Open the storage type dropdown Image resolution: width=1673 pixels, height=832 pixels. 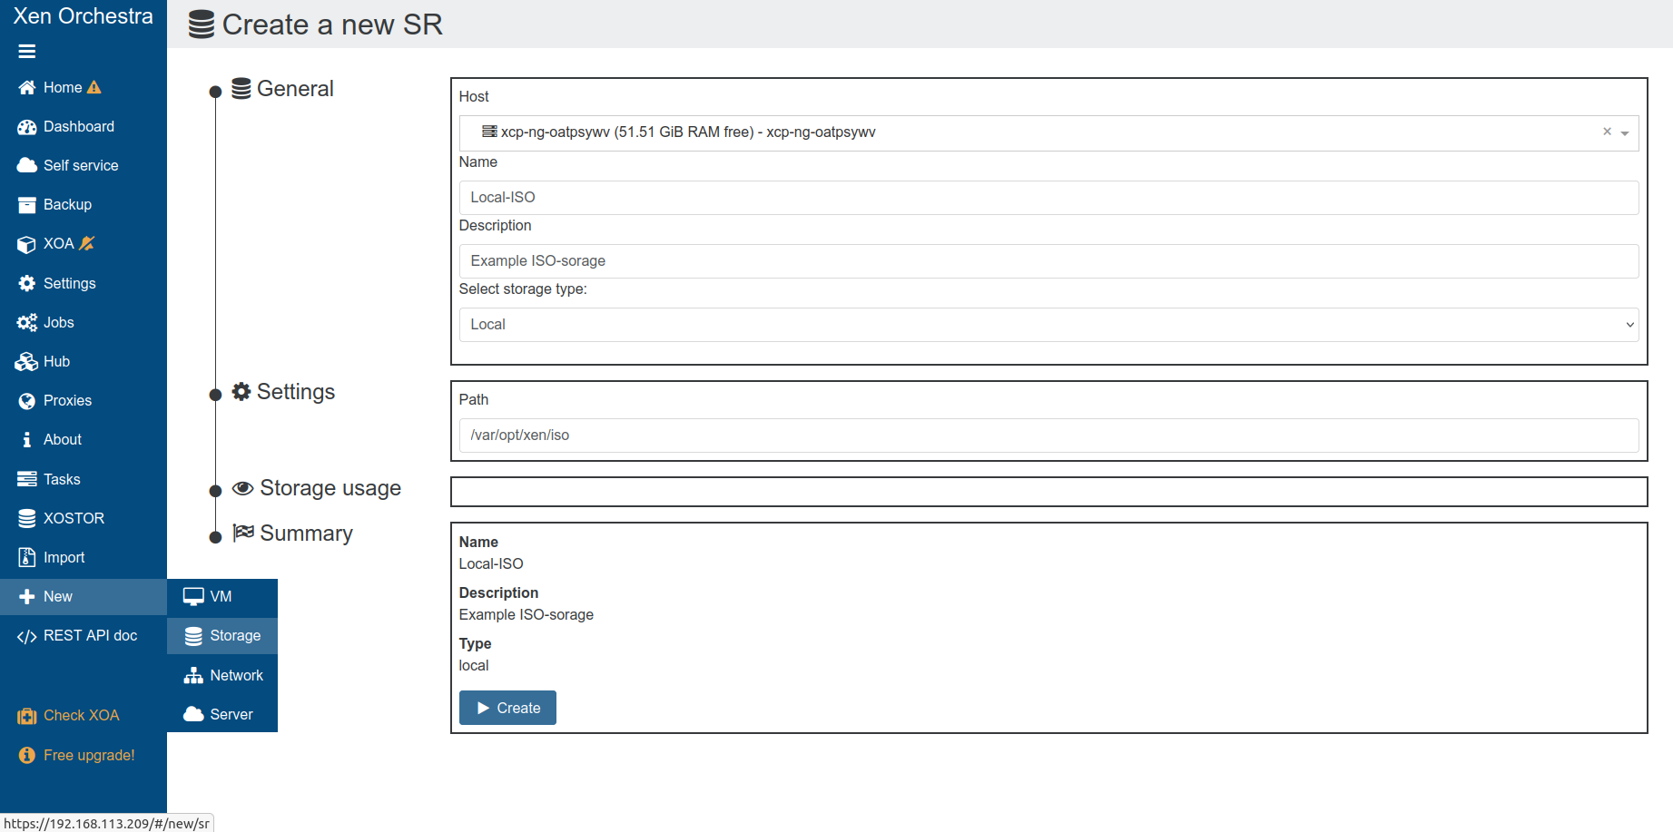[x=1048, y=325]
